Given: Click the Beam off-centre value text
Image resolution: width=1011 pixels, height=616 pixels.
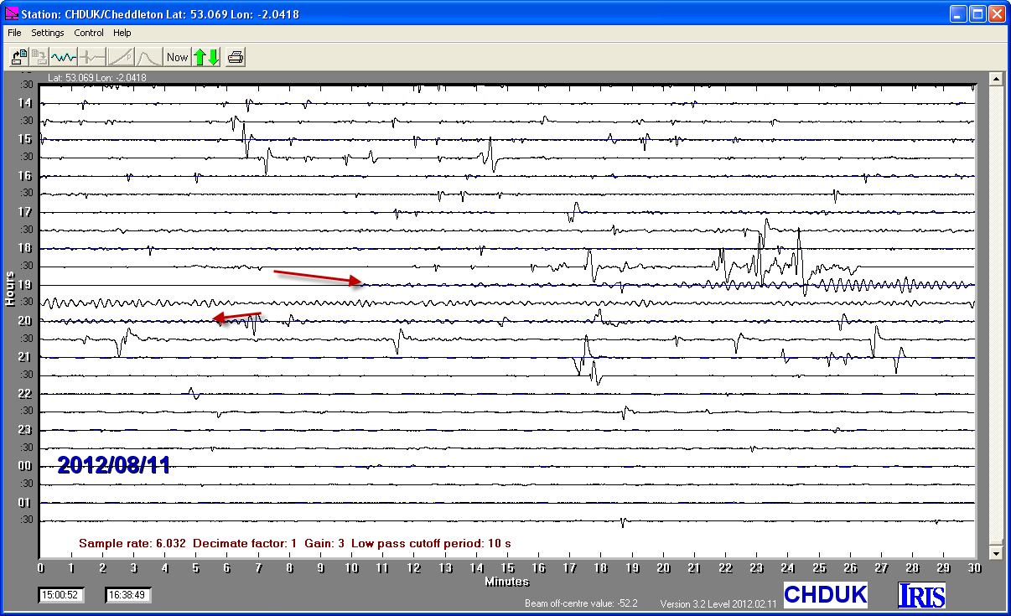Looking at the screenshot, I should 580,603.
